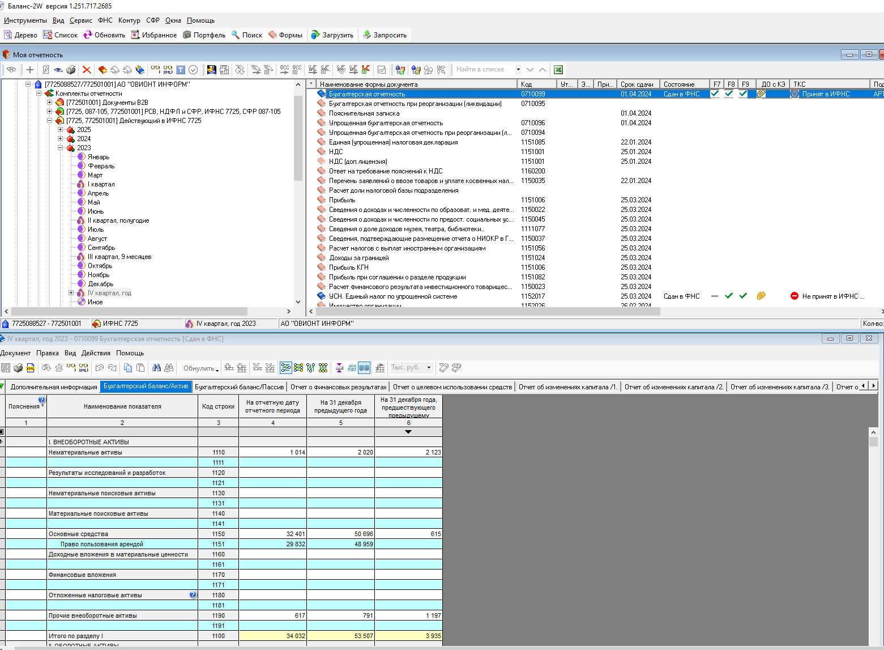Click the orange attachment icon in Бухгалтерская отчетность row
This screenshot has width=884, height=650.
(x=761, y=94)
